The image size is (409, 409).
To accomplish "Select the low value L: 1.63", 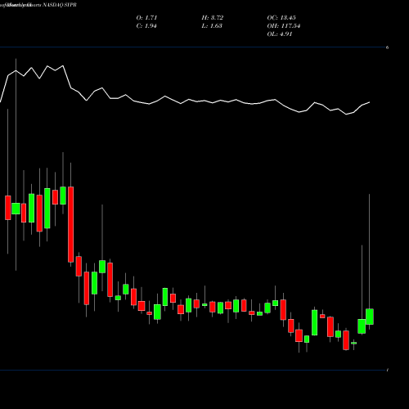I will click(x=212, y=26).
